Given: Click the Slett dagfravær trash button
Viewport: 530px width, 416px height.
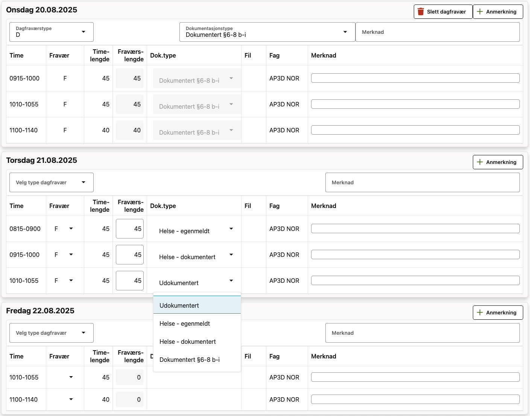Looking at the screenshot, I should (x=443, y=12).
